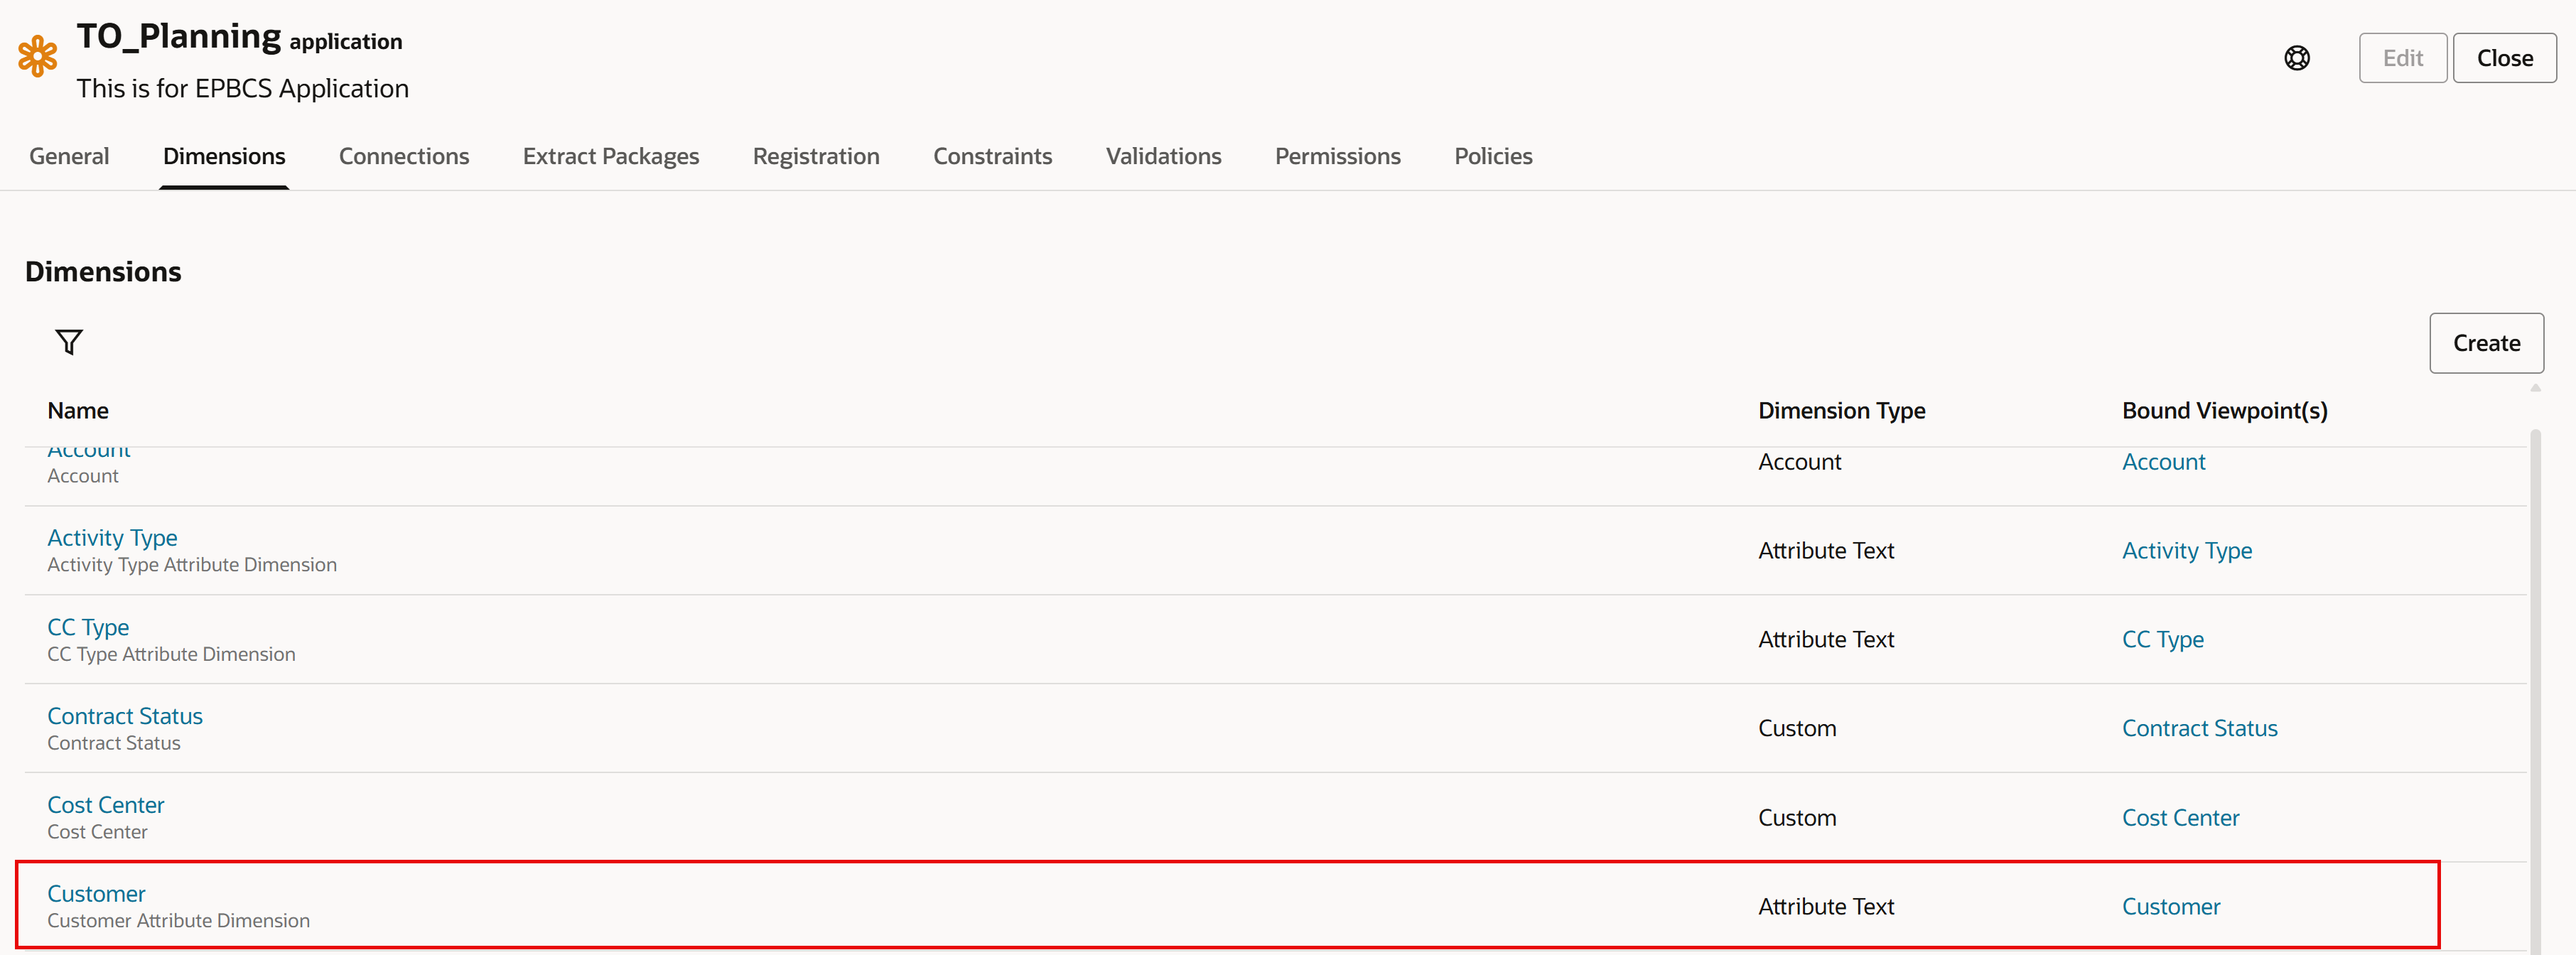Screen dimensions: 2576x955
Task: Select 'Customer Attribute Dimension' description text
Action: (x=178, y=921)
